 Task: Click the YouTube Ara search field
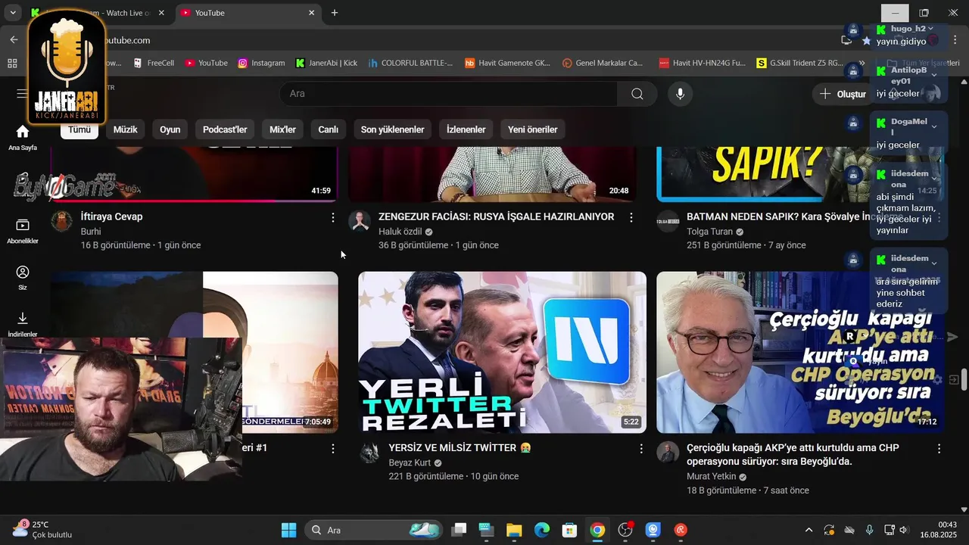click(x=448, y=94)
